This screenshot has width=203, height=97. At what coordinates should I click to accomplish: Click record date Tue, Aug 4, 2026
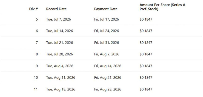click(60, 66)
